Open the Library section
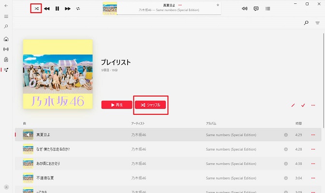This screenshot has width=325, height=193. [6, 59]
